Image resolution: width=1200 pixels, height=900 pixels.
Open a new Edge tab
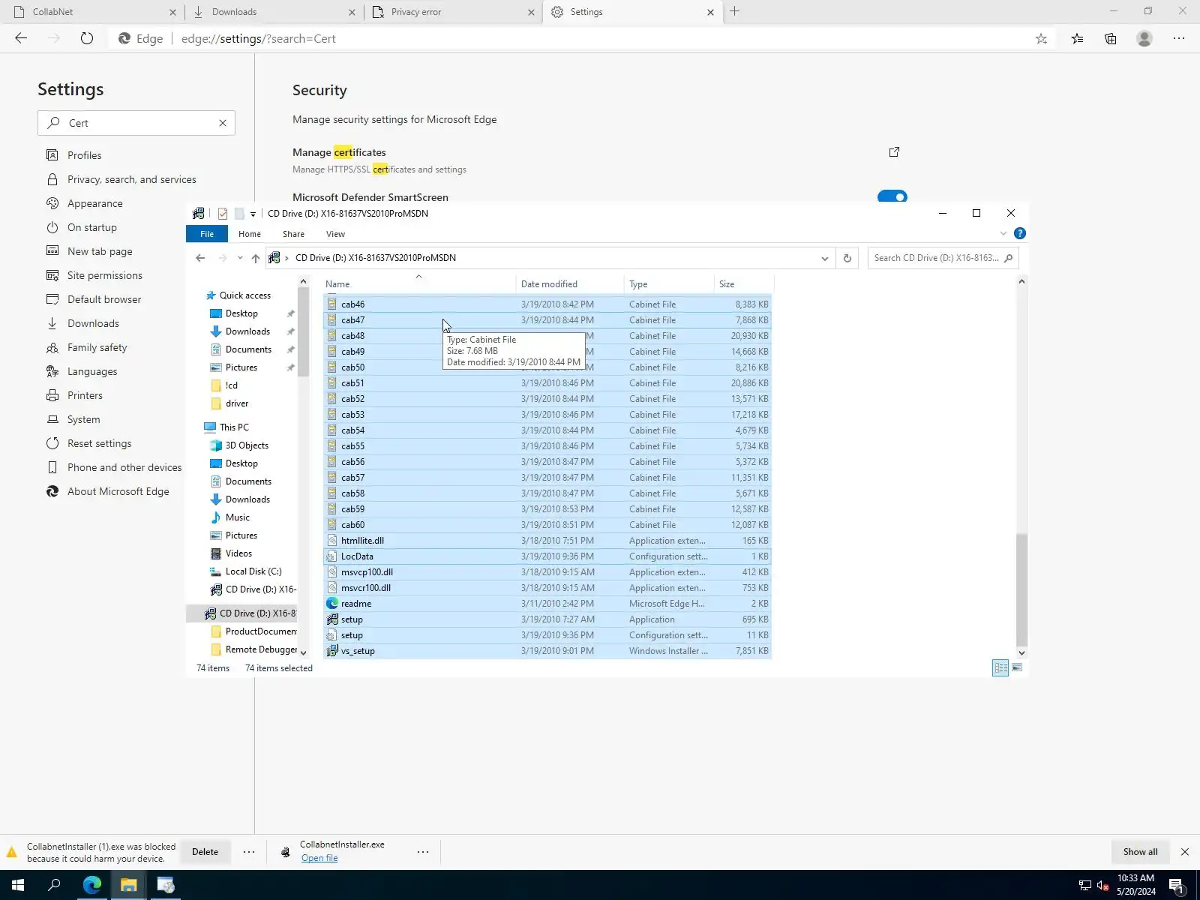[x=735, y=11]
